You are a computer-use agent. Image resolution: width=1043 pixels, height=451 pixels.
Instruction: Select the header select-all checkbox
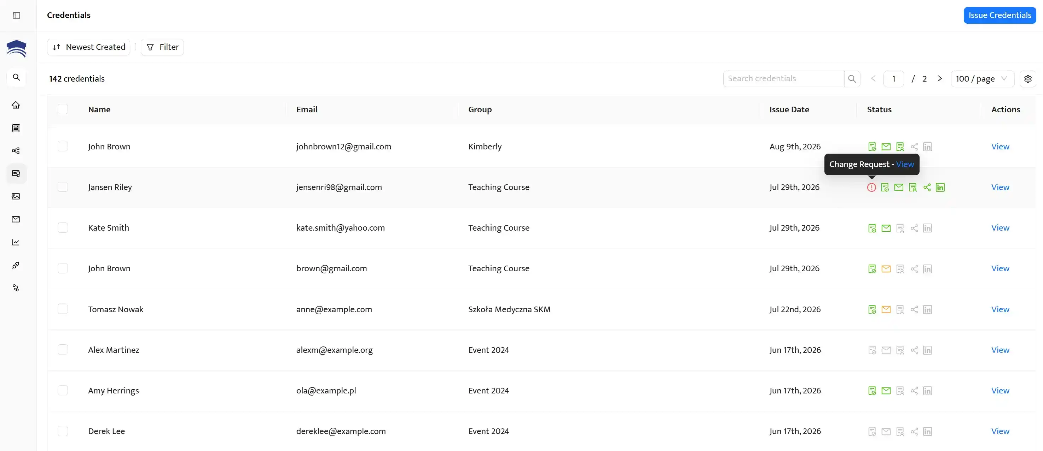[63, 109]
